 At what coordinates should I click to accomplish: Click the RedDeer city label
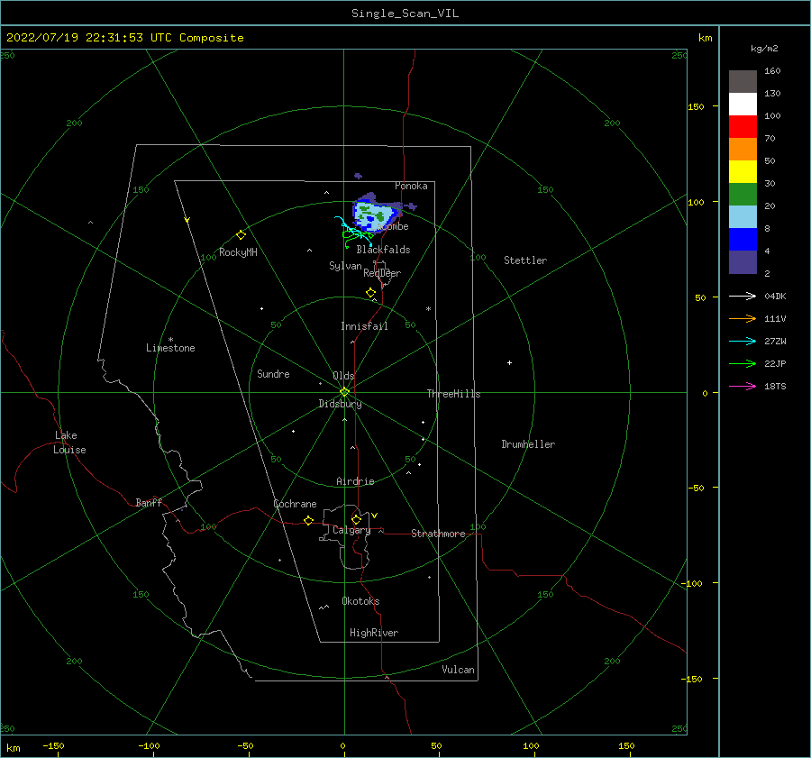[x=382, y=273]
